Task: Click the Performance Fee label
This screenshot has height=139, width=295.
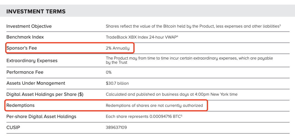Action: pos(25,72)
